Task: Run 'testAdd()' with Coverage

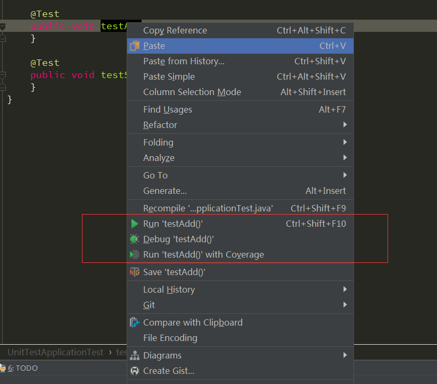Action: [x=240, y=254]
